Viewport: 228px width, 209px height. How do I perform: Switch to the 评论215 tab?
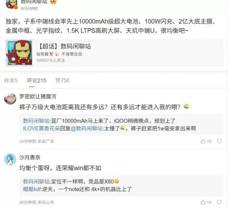coord(37,80)
